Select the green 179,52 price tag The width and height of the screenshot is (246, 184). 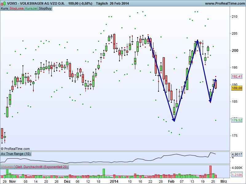point(237,120)
